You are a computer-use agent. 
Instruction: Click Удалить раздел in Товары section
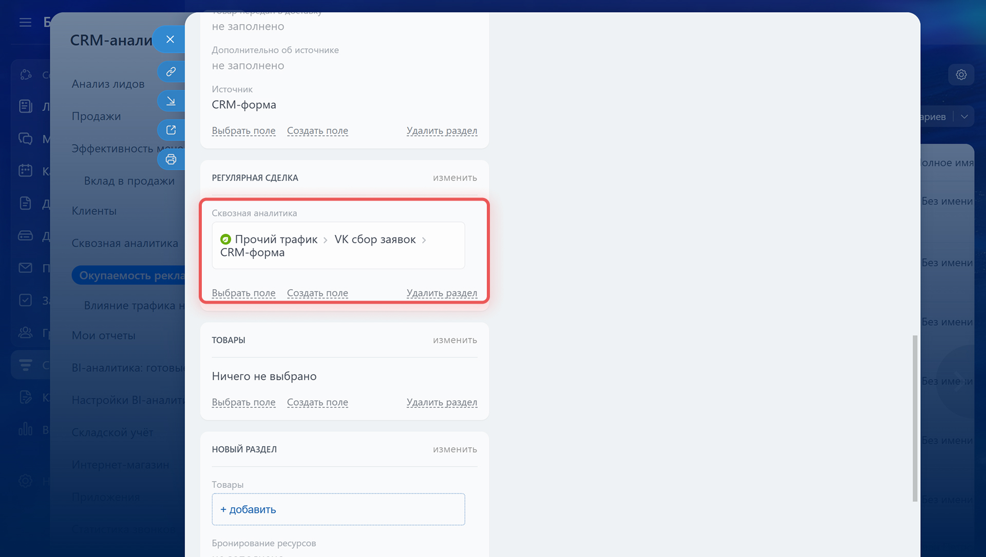point(442,402)
